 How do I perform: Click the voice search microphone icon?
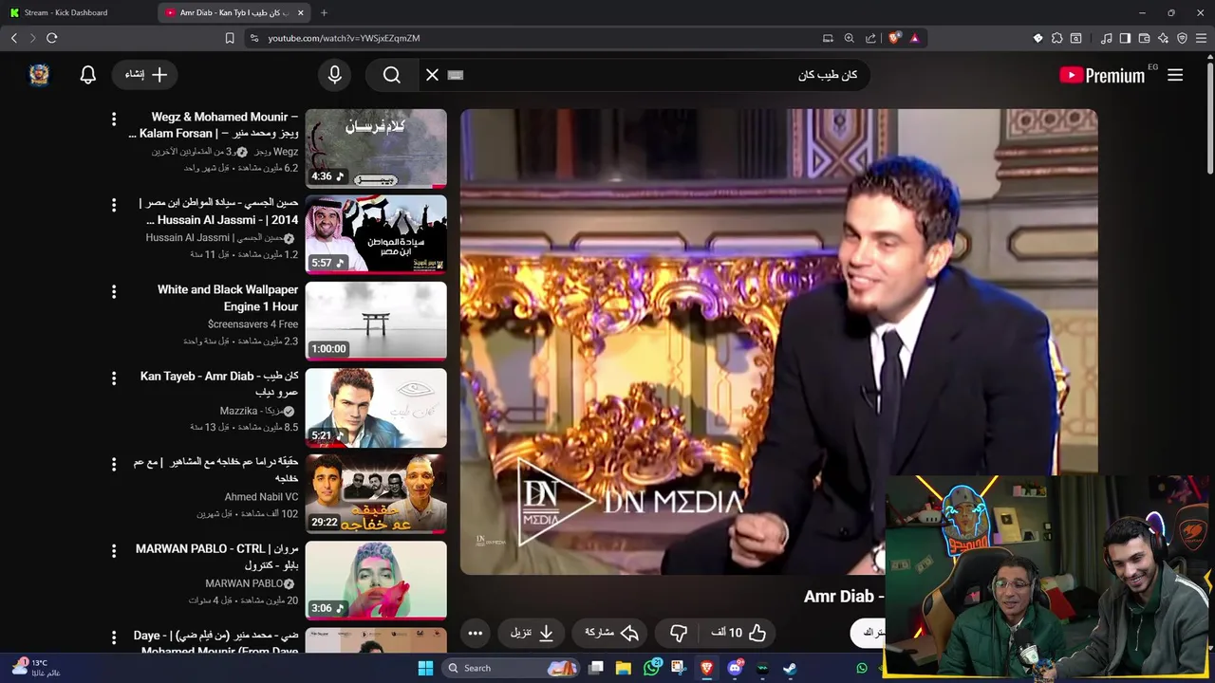point(334,75)
